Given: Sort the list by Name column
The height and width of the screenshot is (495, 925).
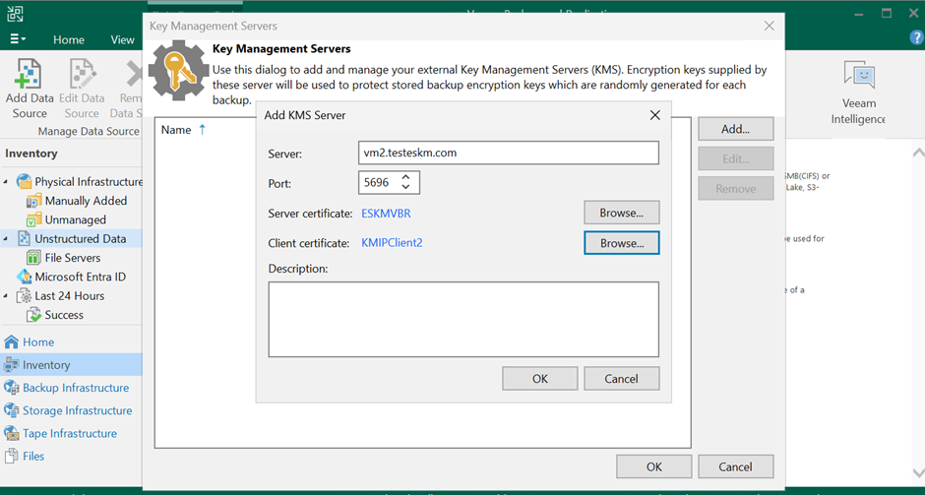Looking at the screenshot, I should (x=176, y=130).
